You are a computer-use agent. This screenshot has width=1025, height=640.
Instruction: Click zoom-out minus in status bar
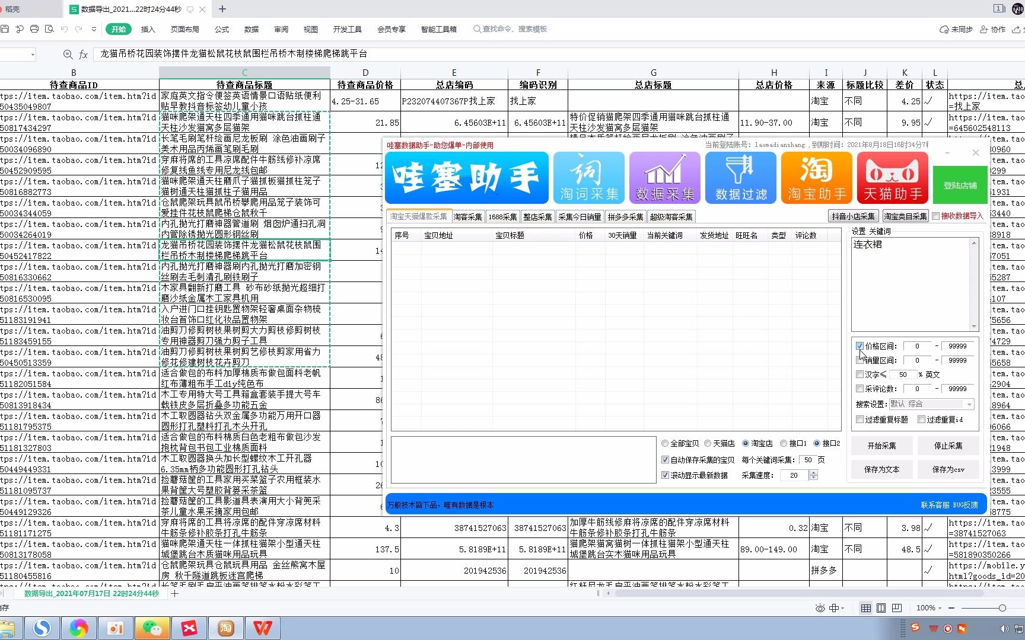tap(951, 608)
